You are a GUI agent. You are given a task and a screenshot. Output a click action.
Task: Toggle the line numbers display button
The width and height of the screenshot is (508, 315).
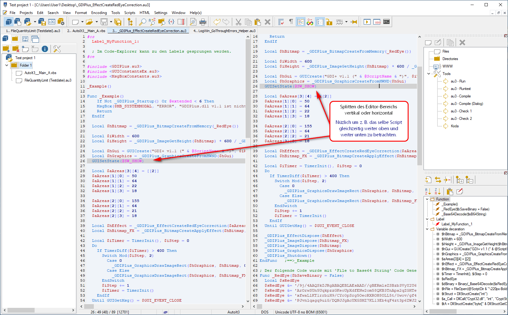[320, 22]
